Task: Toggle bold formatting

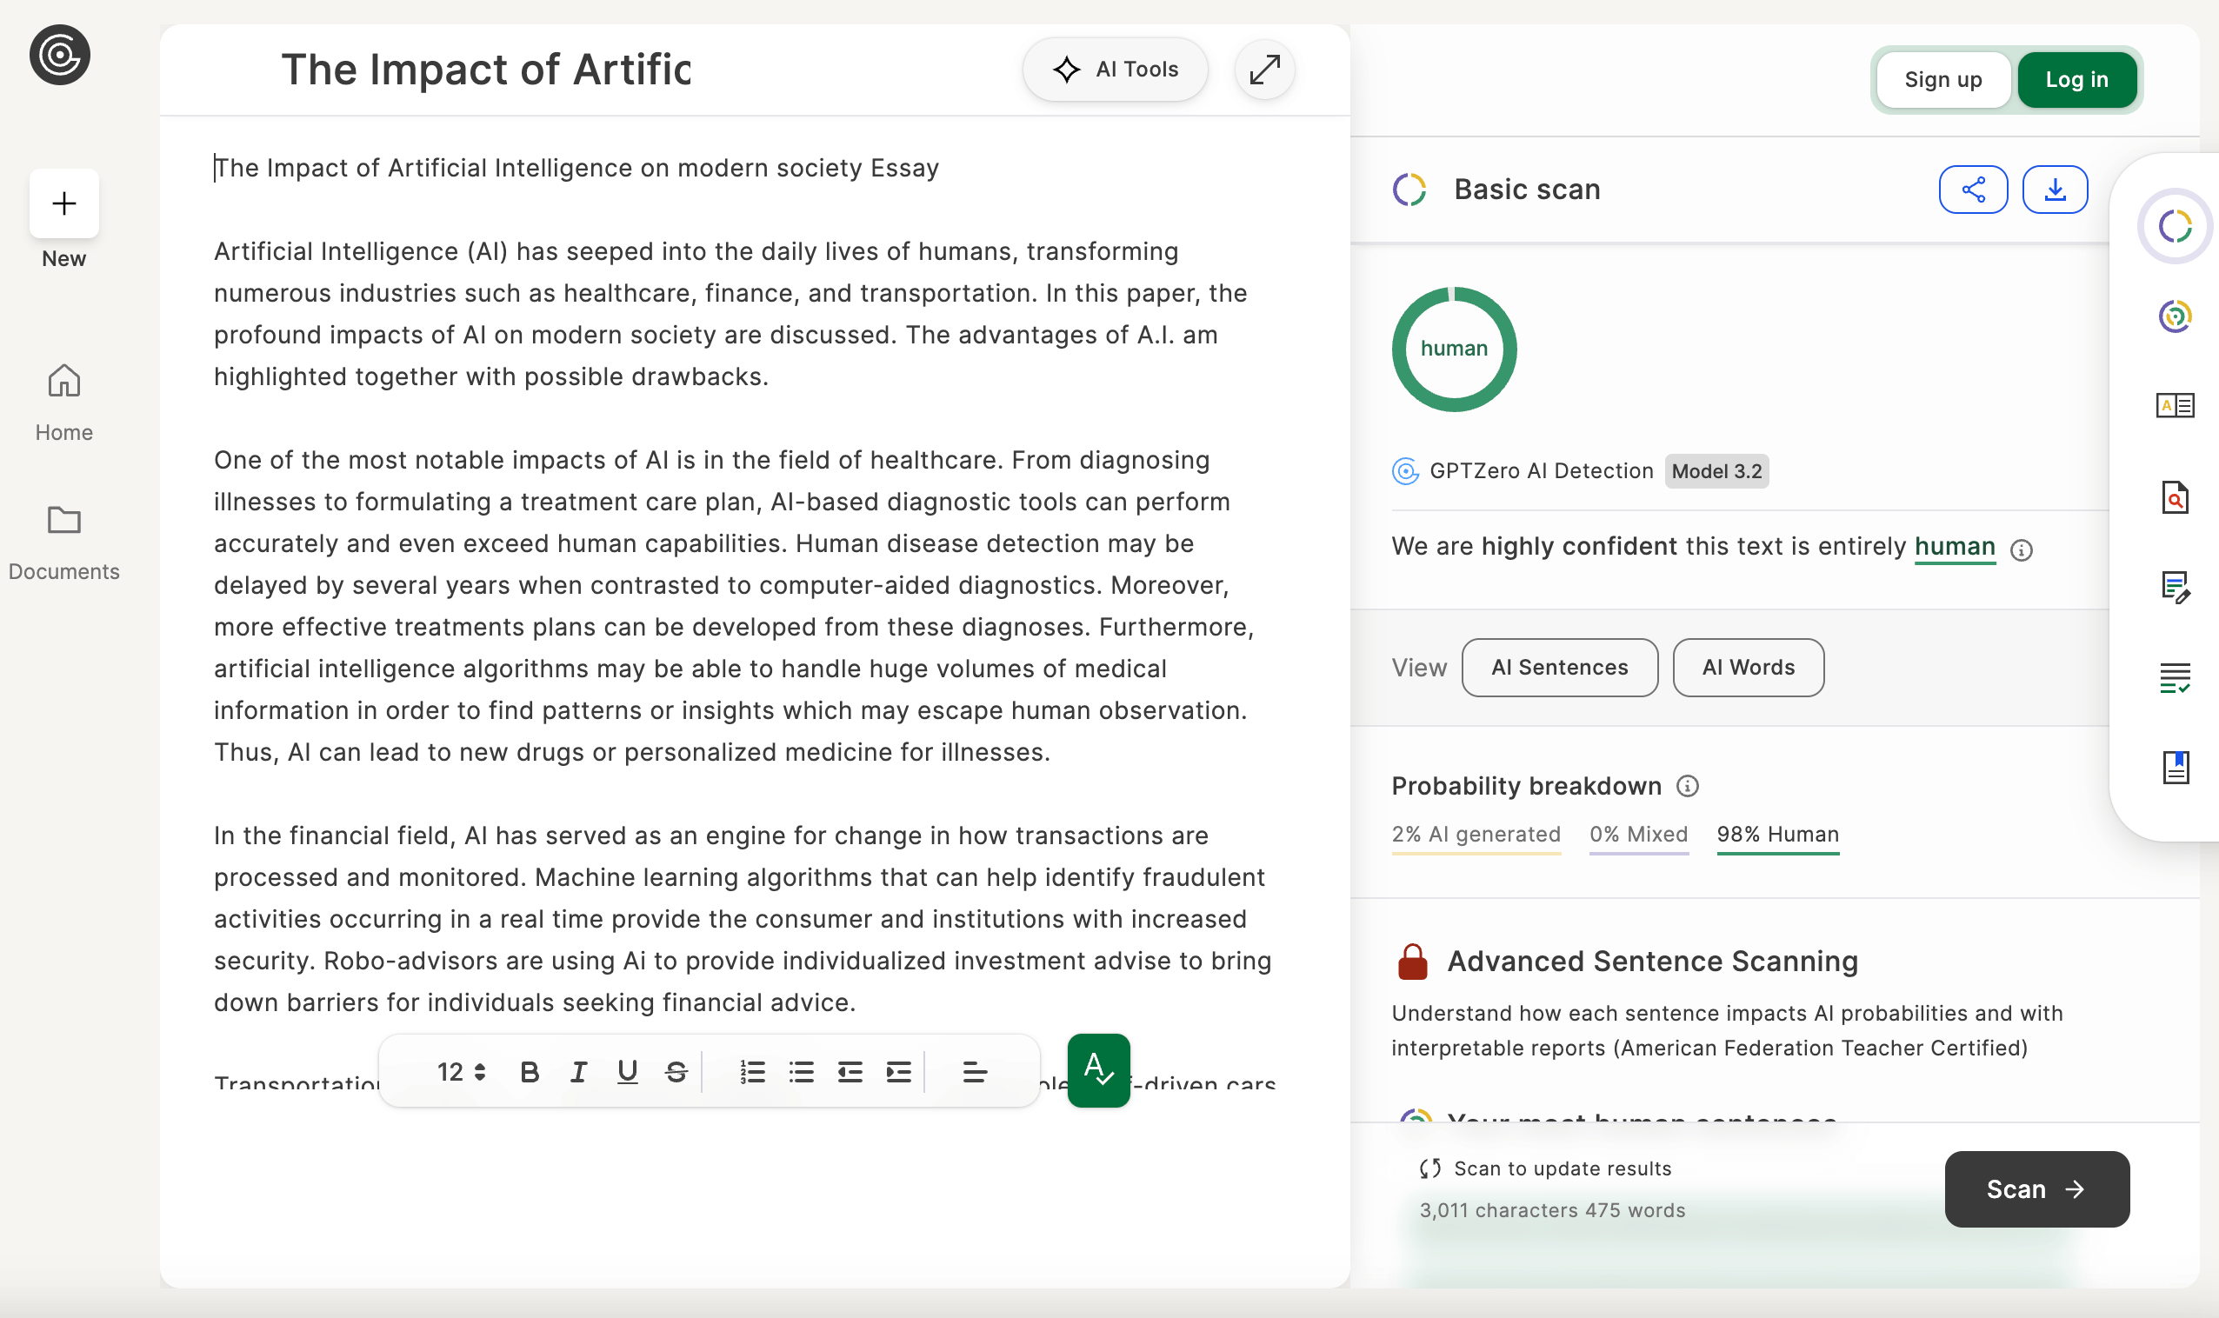Action: (530, 1072)
